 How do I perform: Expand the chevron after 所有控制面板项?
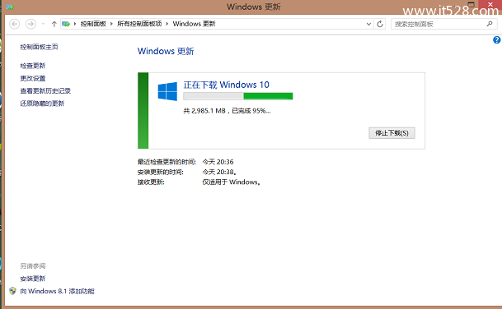tap(167, 24)
